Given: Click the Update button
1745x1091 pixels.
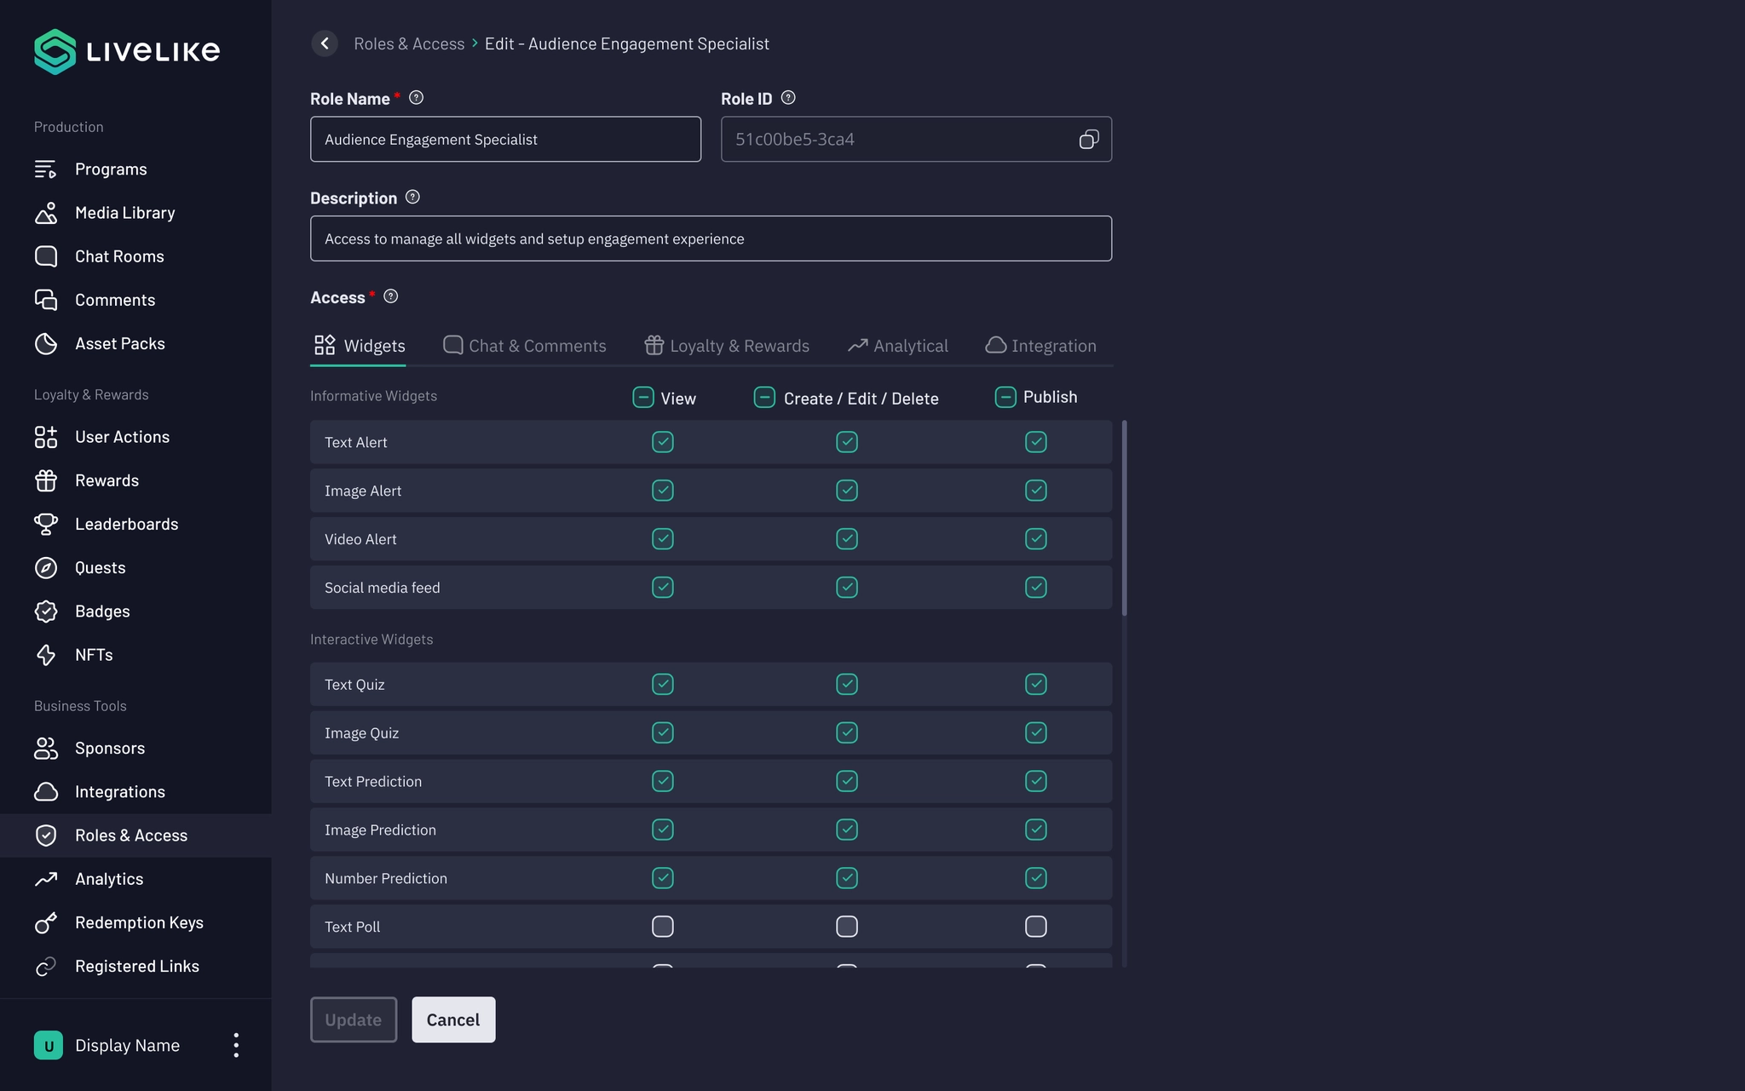Looking at the screenshot, I should pos(354,1020).
